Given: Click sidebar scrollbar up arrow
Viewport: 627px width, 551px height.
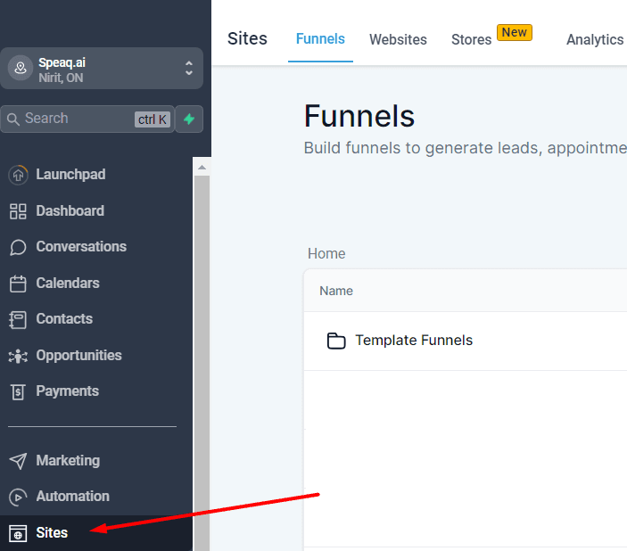Looking at the screenshot, I should [202, 167].
